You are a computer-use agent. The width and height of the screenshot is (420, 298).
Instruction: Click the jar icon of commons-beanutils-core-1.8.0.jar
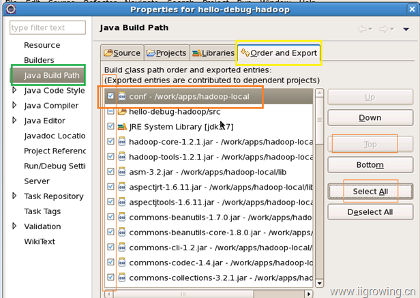click(122, 232)
